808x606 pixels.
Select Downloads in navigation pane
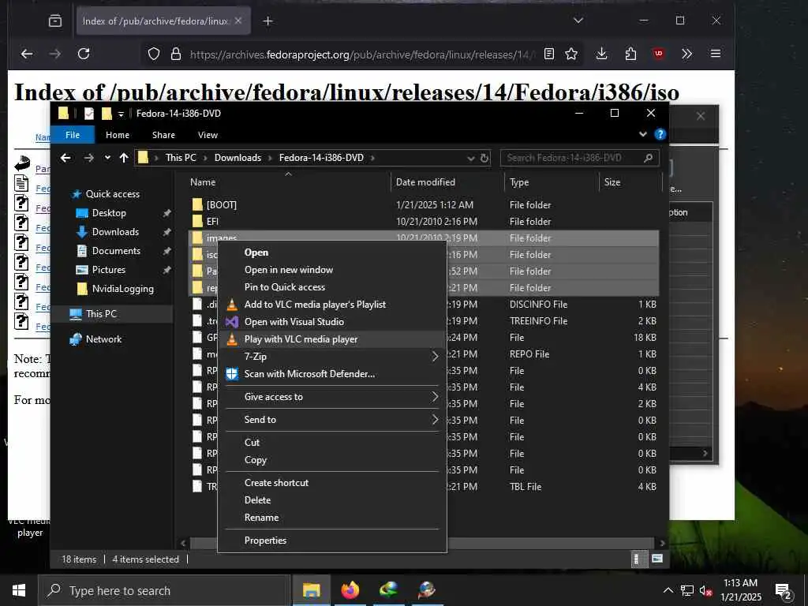[115, 232]
